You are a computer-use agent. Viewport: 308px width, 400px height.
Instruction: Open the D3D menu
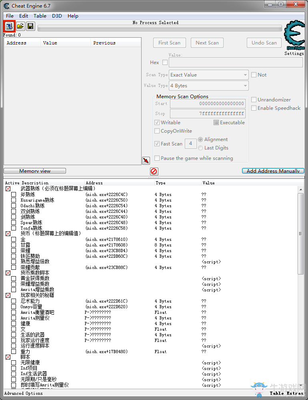(x=57, y=16)
